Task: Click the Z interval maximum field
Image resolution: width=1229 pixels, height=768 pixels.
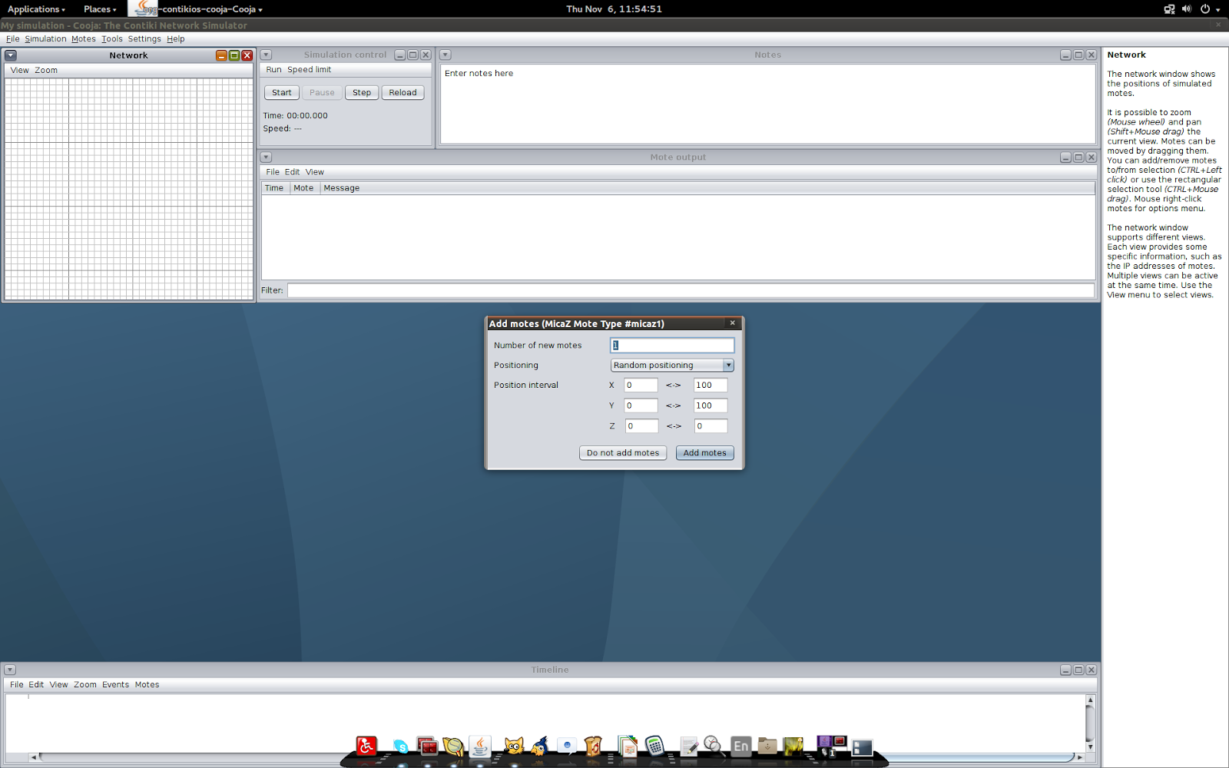Action: tap(711, 425)
